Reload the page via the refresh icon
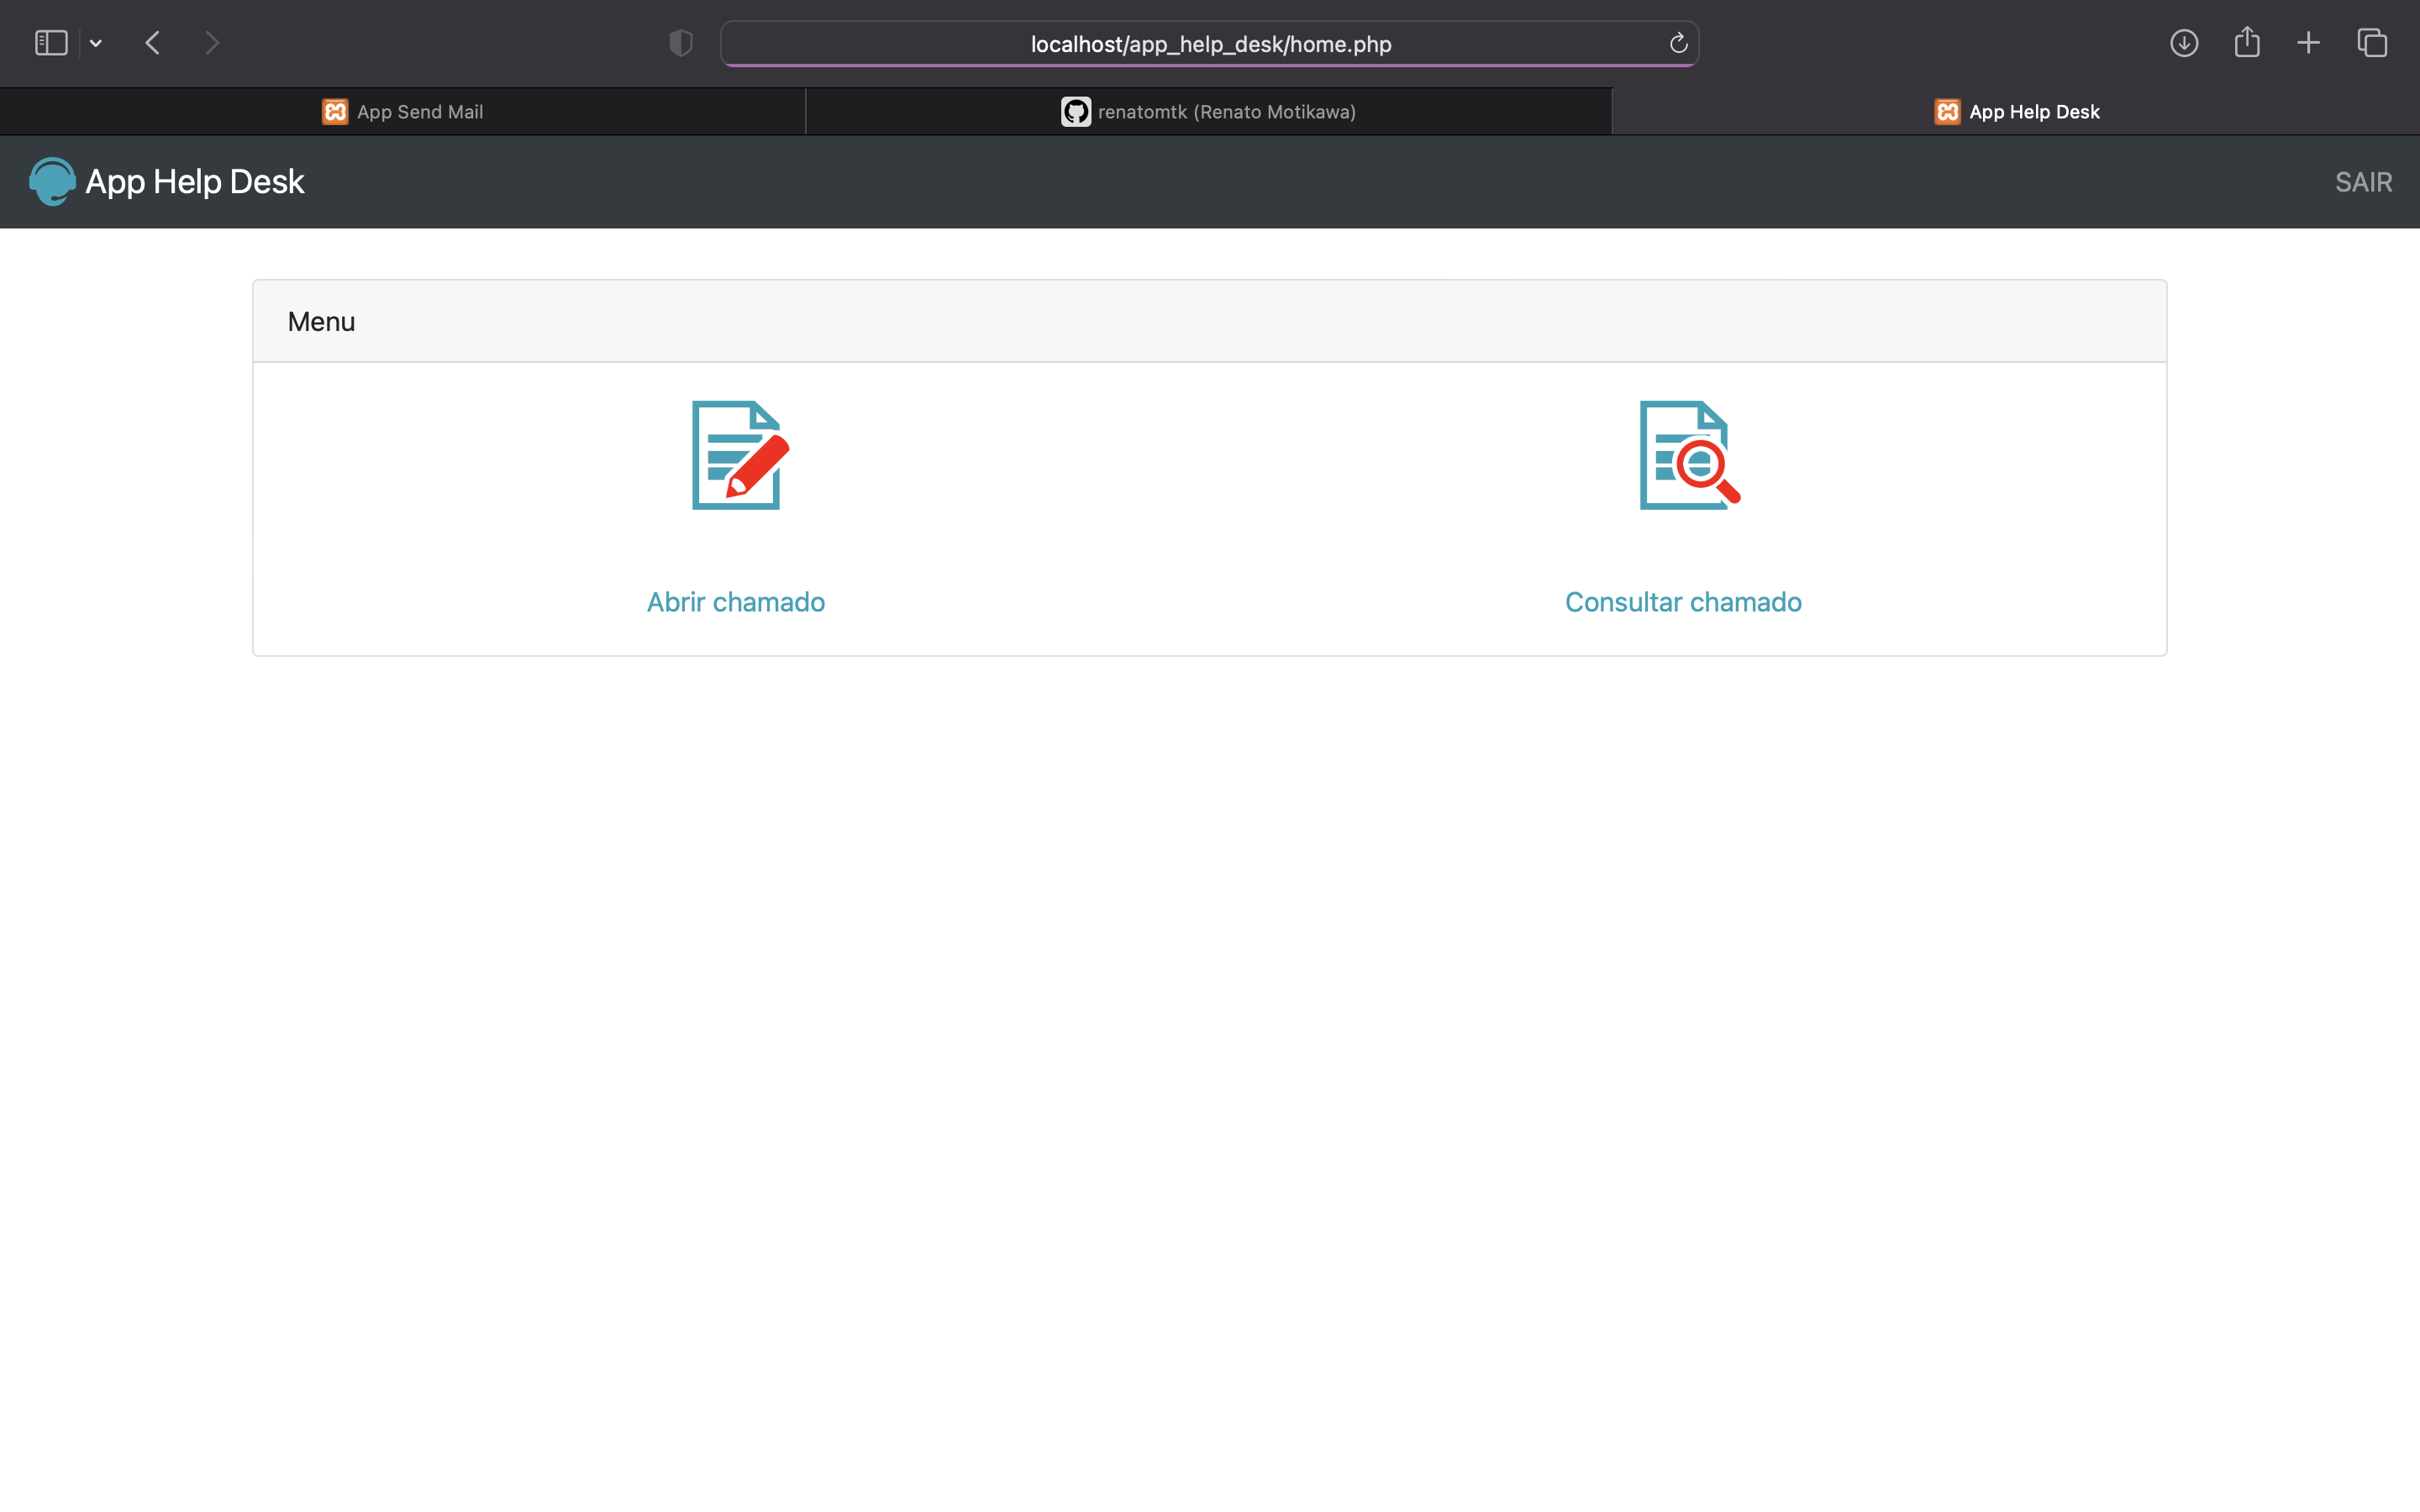Viewport: 2420px width, 1512px height. [x=1677, y=43]
